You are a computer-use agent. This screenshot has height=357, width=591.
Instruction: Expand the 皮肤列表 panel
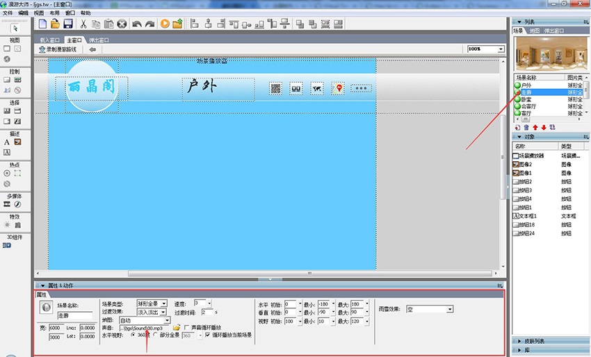549,341
